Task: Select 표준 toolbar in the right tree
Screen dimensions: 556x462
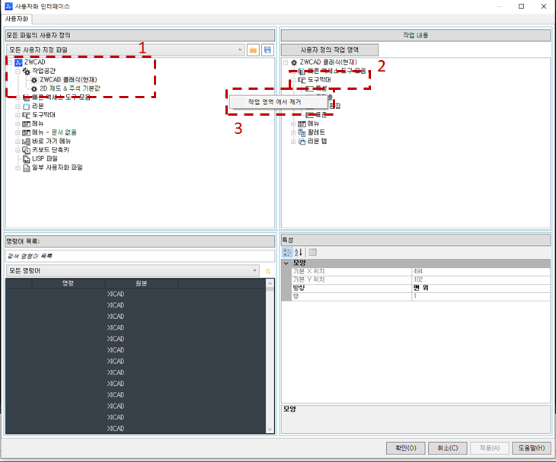Action: pyautogui.click(x=321, y=115)
